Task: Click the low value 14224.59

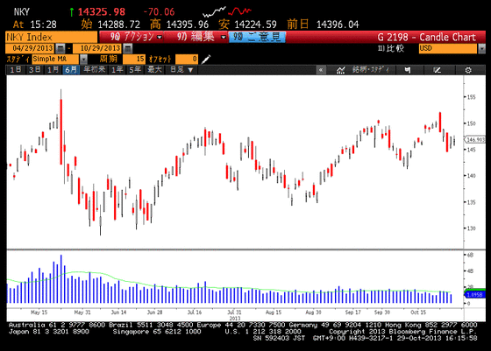Action: 255,25
